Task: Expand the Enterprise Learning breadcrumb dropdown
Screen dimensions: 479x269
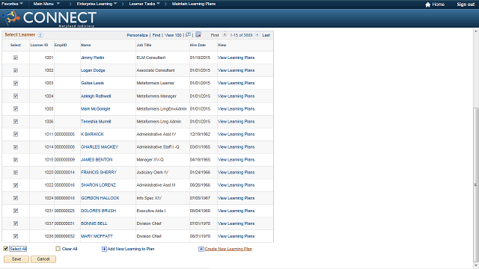Action: tap(97, 4)
